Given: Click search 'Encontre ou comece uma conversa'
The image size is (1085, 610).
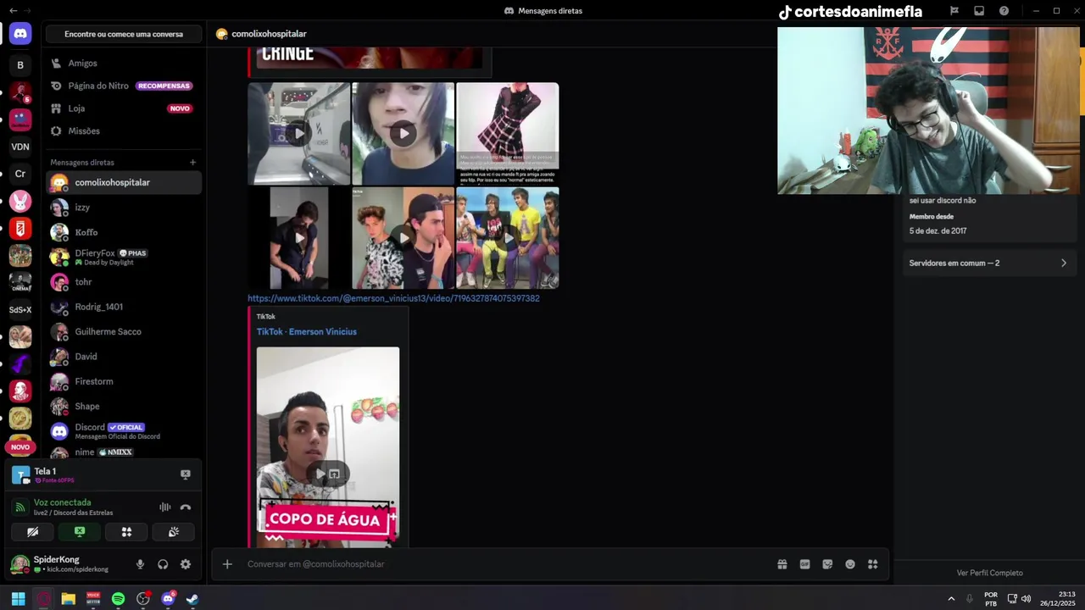Looking at the screenshot, I should (124, 34).
